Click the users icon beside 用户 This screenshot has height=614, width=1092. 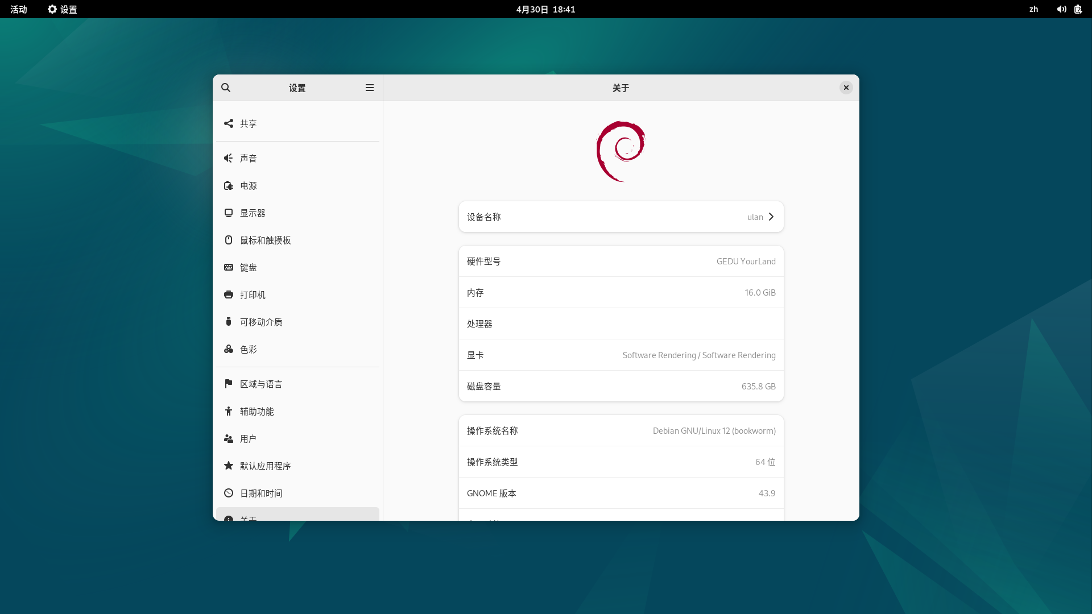point(229,438)
